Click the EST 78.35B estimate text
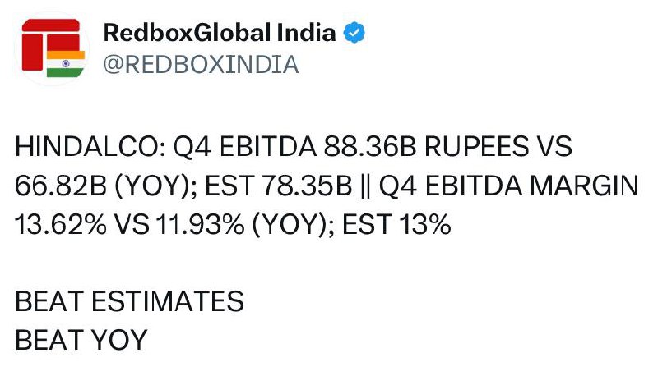The height and width of the screenshot is (376, 658). 279,186
